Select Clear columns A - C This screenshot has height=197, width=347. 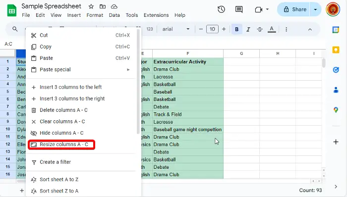tap(81, 121)
